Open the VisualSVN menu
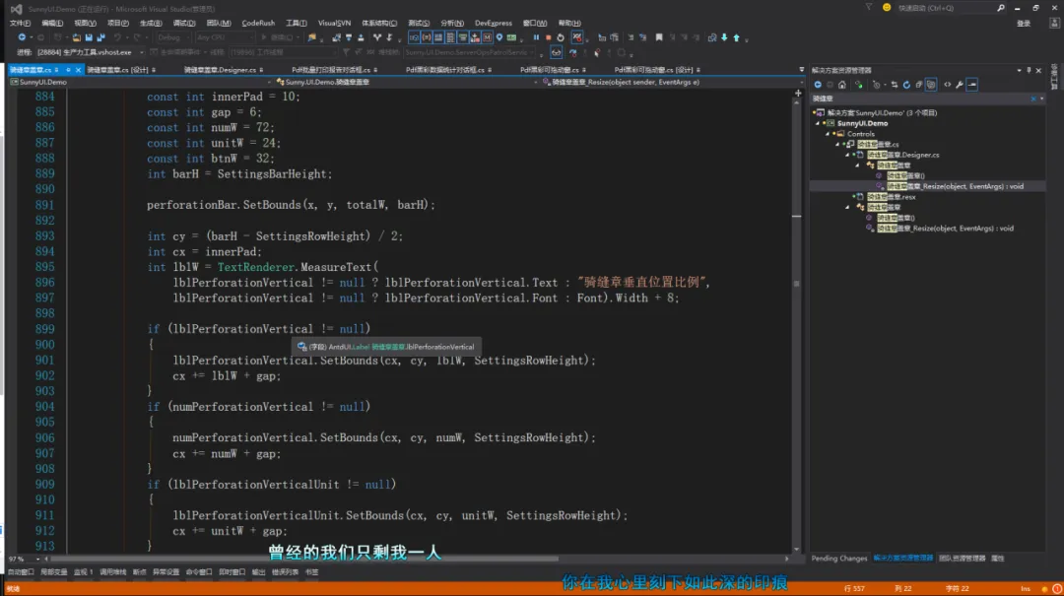Screen dimensions: 1064x596 tap(334, 23)
